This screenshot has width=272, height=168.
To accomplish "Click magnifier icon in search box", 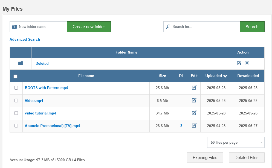I will pyautogui.click(x=168, y=26).
